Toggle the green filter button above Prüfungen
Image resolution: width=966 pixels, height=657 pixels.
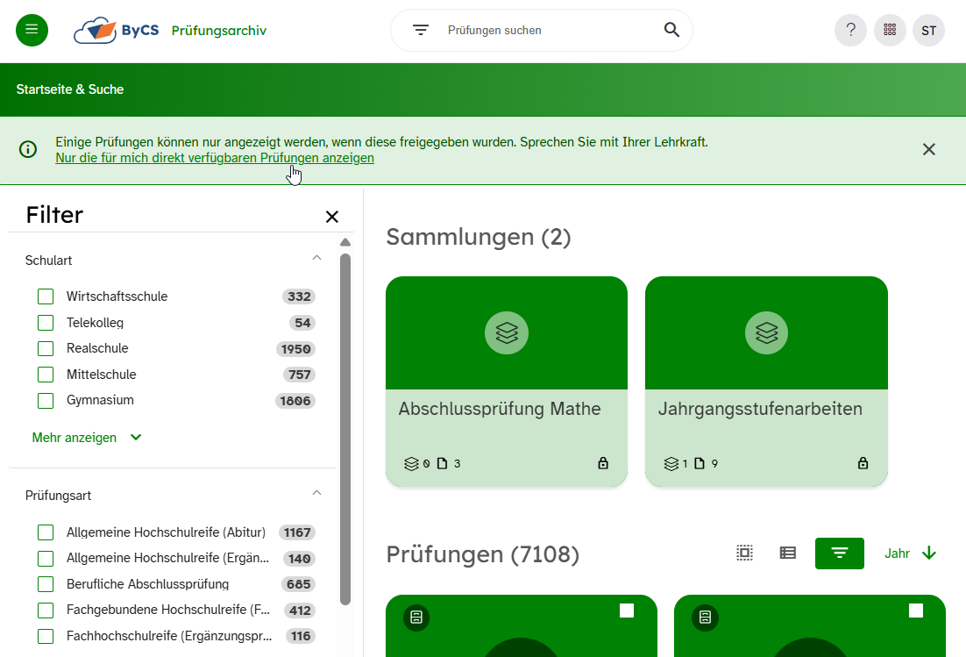click(x=839, y=553)
